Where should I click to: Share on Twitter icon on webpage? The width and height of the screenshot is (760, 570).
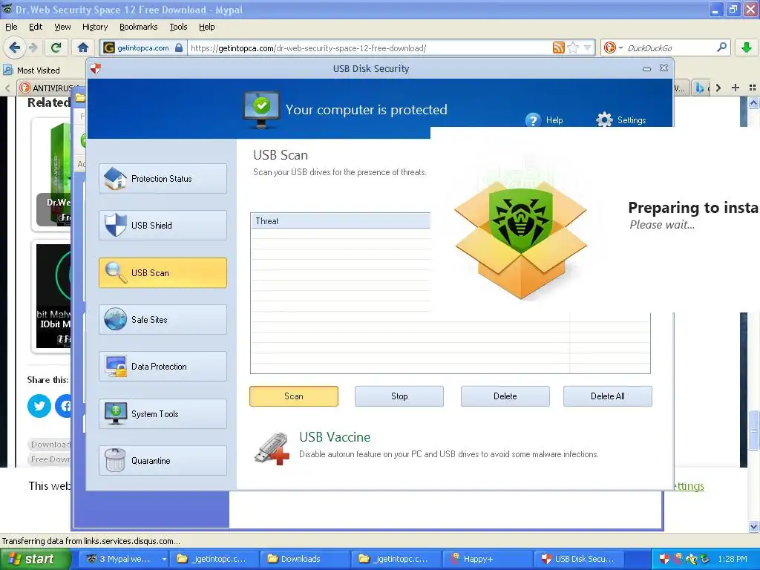click(x=39, y=406)
